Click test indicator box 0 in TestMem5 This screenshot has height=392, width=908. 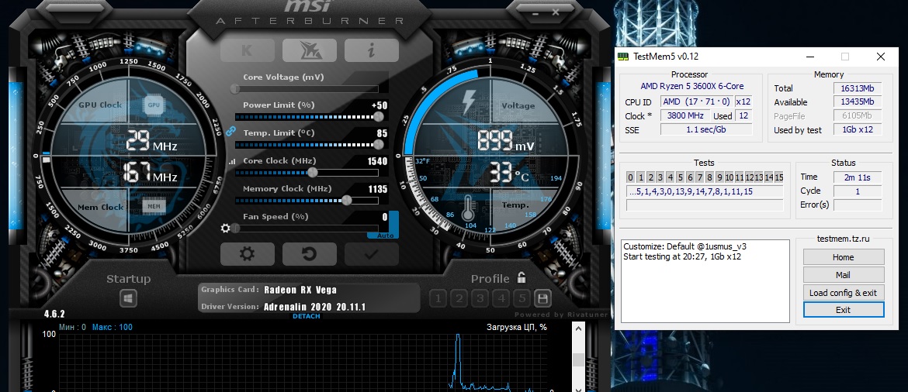[631, 177]
